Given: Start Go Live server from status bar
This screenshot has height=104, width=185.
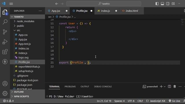Looking at the screenshot, I should tap(174, 101).
